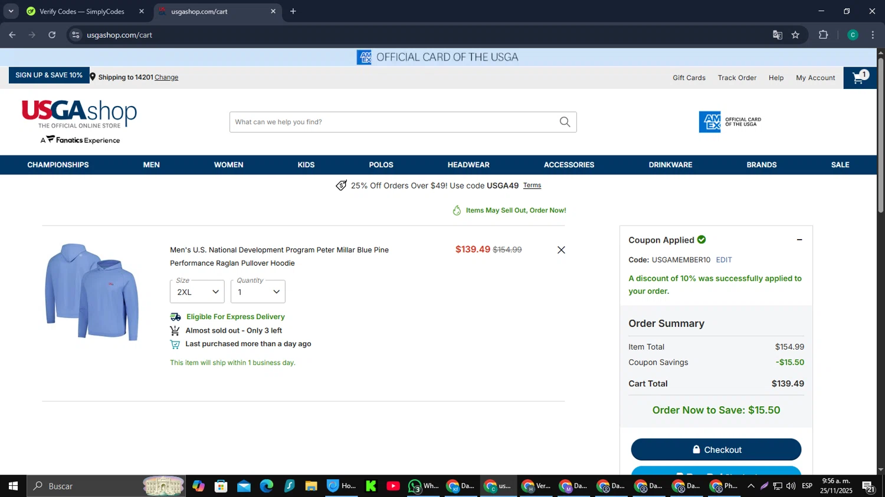Click the browser address bar URL
This screenshot has height=497, width=885.
pyautogui.click(x=120, y=35)
